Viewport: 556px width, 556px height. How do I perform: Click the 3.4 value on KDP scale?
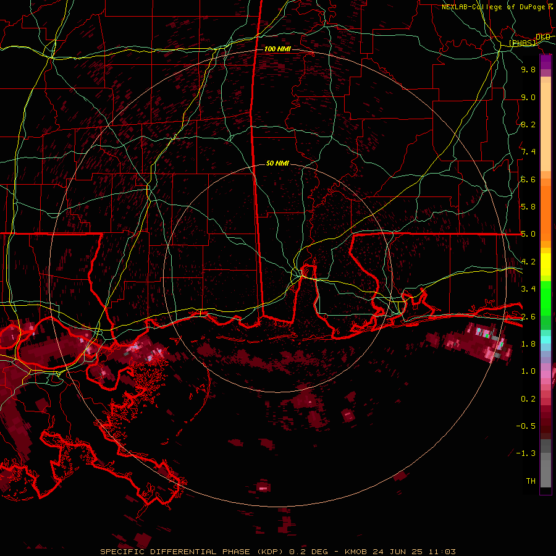tap(528, 289)
